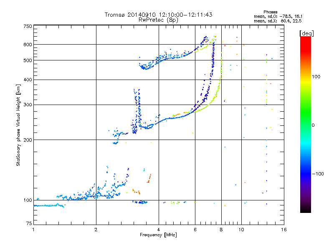Click the plot title "Tromsø 20140910 12:10:00-12:11:43"
The height and width of the screenshot is (250, 334).
tap(158, 15)
